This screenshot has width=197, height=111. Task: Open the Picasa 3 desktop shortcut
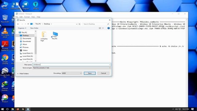[5, 98]
